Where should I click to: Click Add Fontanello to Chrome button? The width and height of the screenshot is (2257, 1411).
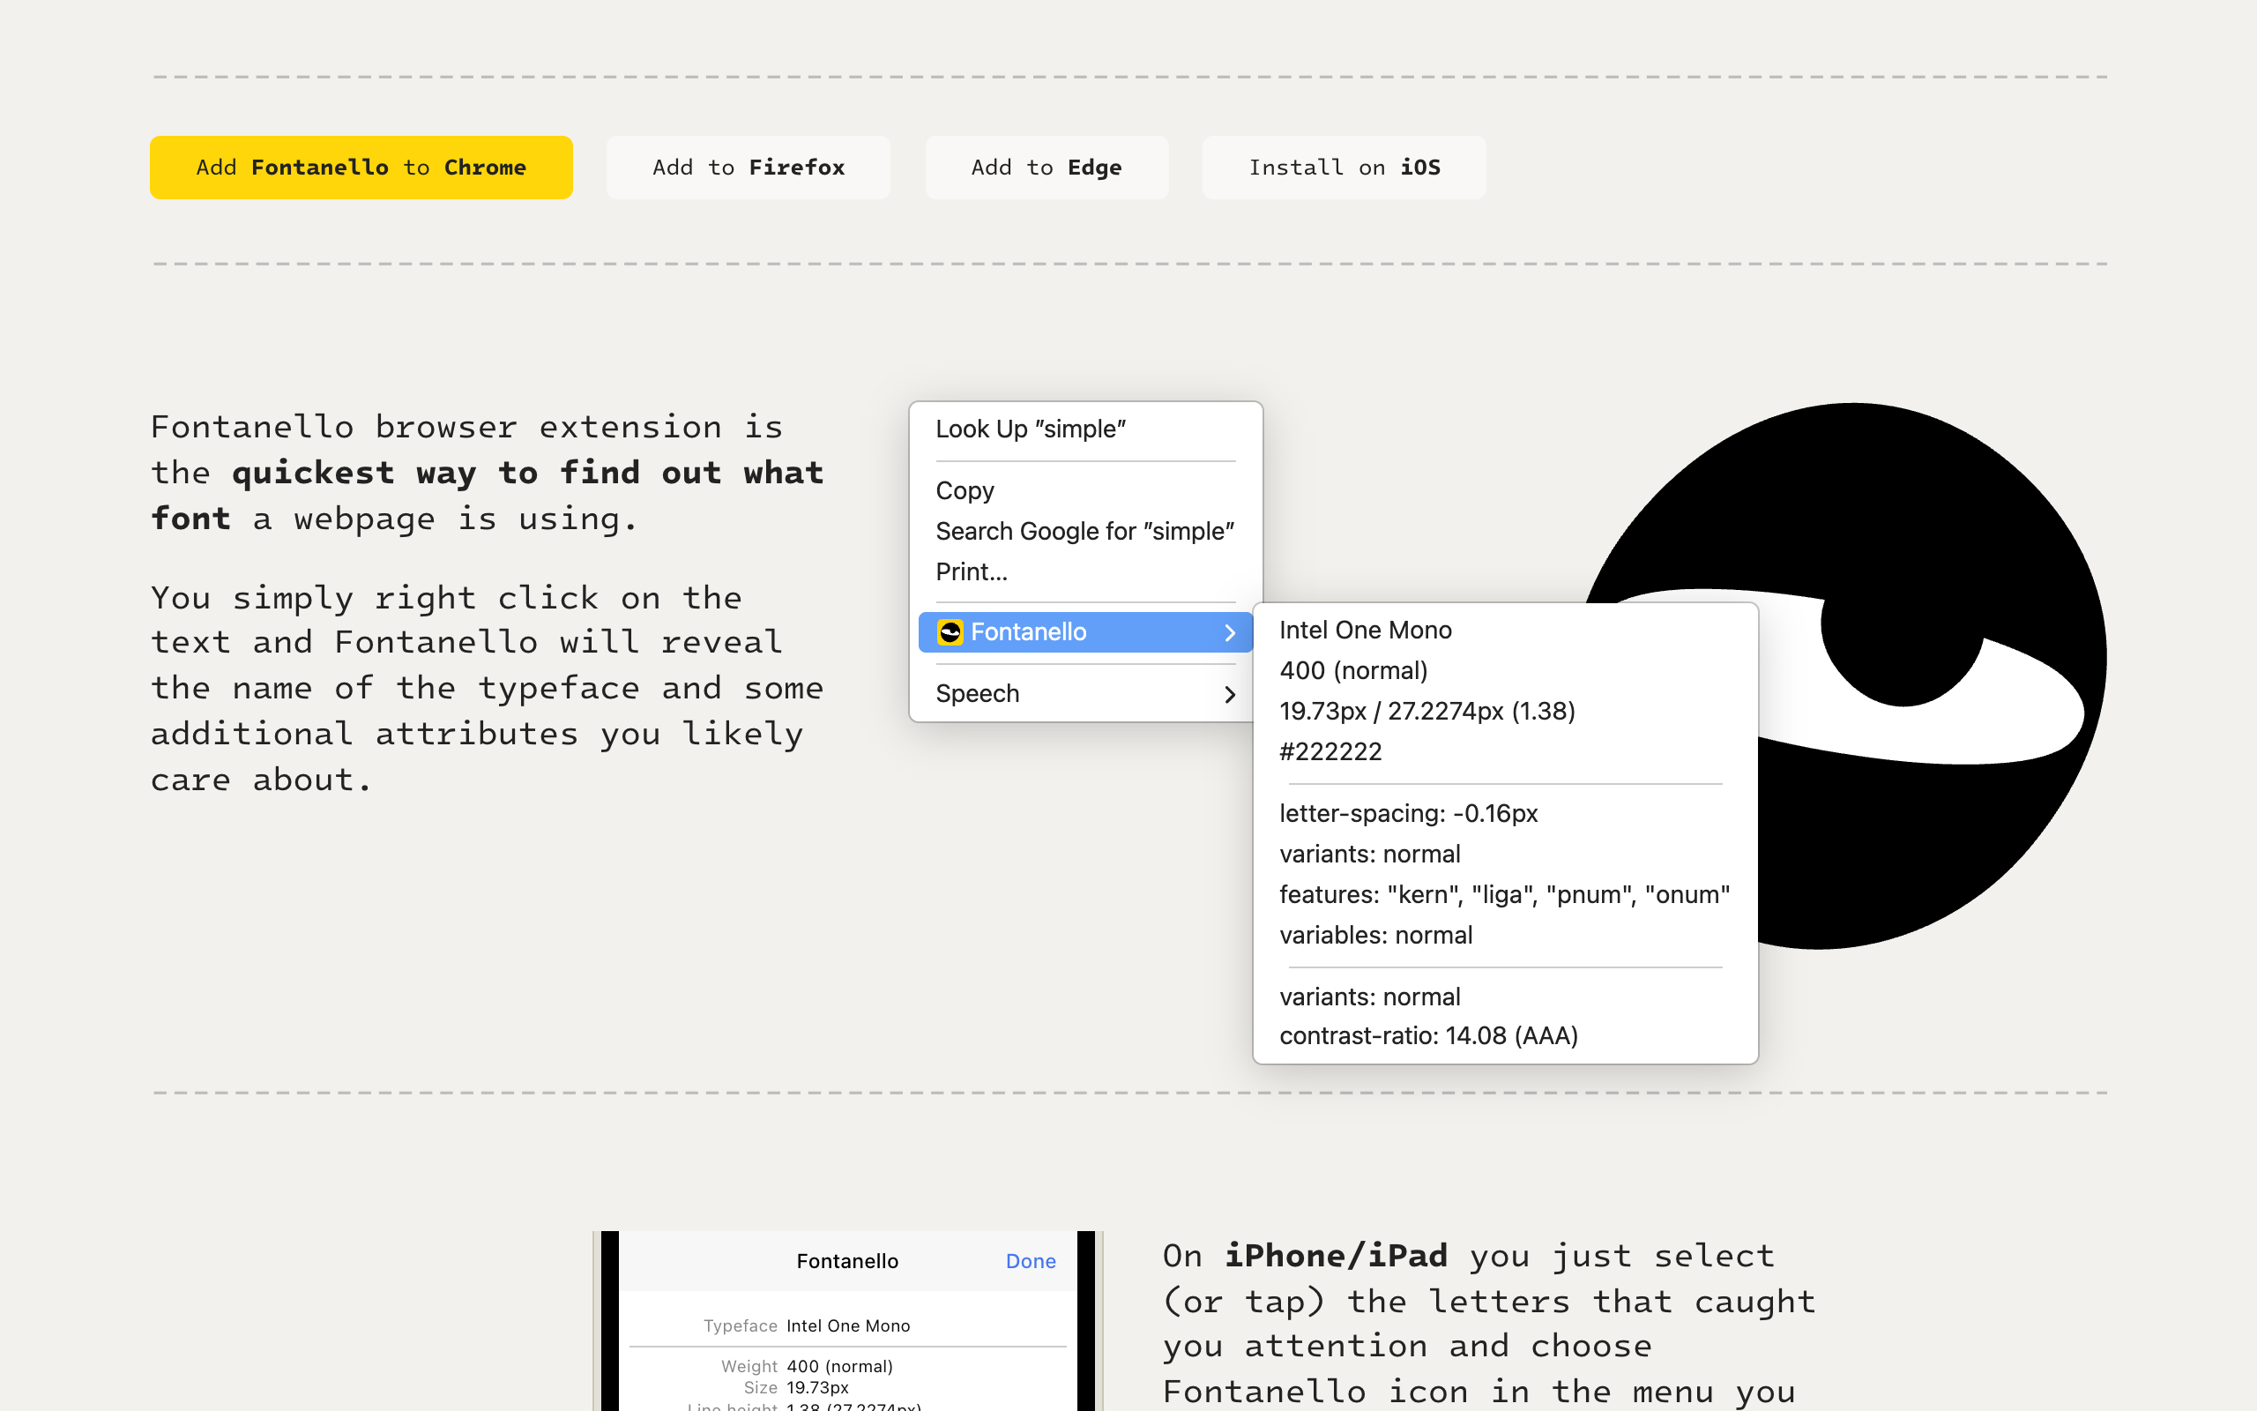361,167
